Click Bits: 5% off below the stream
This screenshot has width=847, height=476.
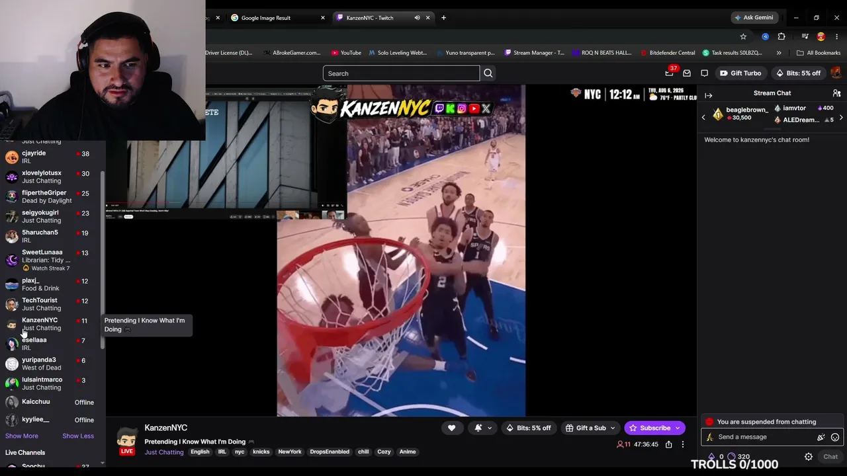click(x=528, y=428)
